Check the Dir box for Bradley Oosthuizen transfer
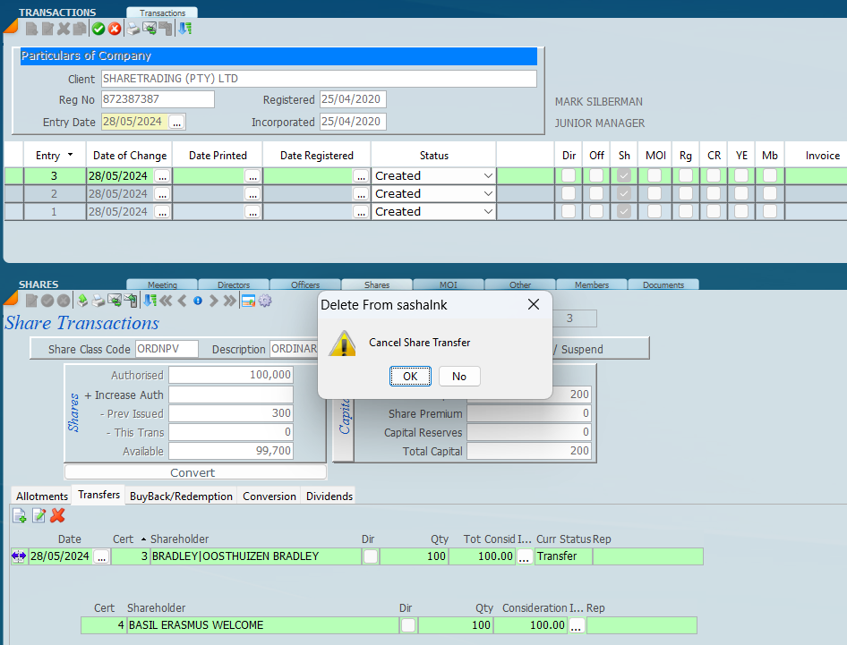 click(x=371, y=556)
